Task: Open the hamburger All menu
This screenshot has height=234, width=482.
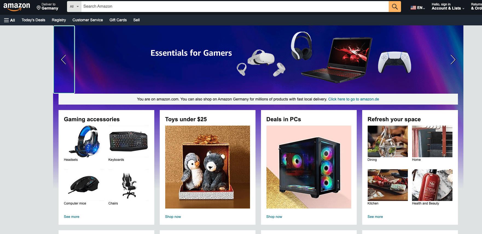Action: (9, 20)
